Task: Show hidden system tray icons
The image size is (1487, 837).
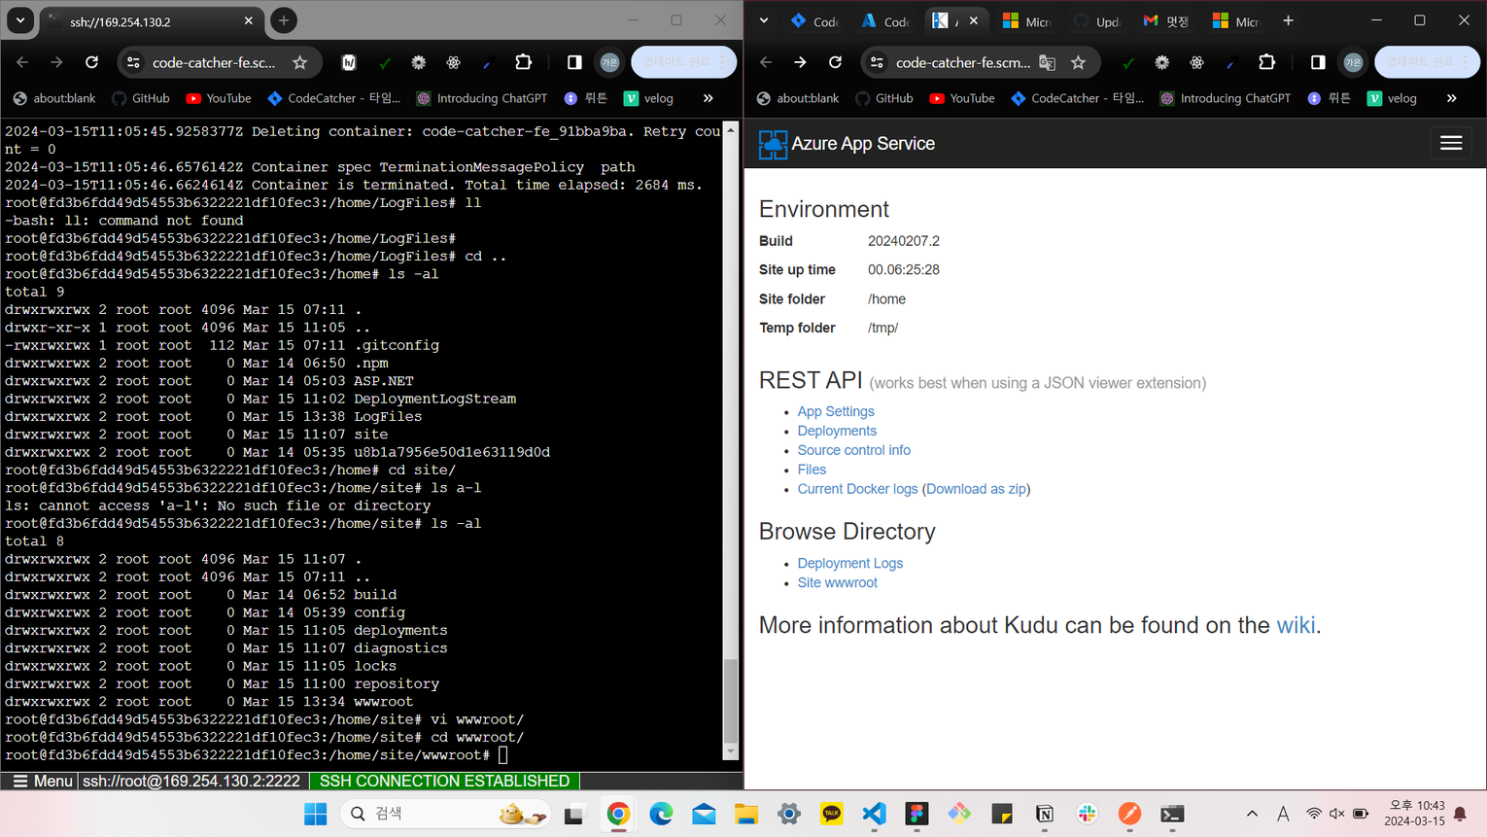Action: [x=1252, y=814]
